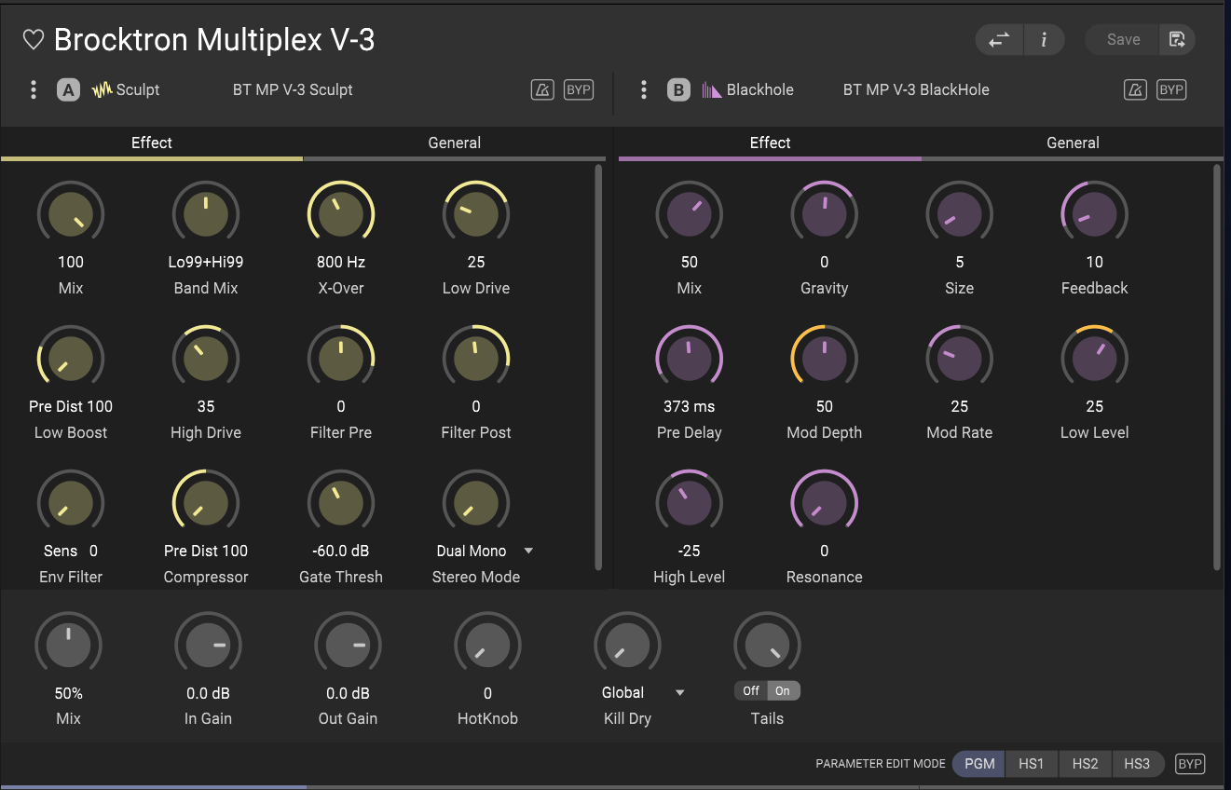The width and height of the screenshot is (1231, 790).
Task: Select HS3 parameter edit mode
Action: click(x=1138, y=764)
